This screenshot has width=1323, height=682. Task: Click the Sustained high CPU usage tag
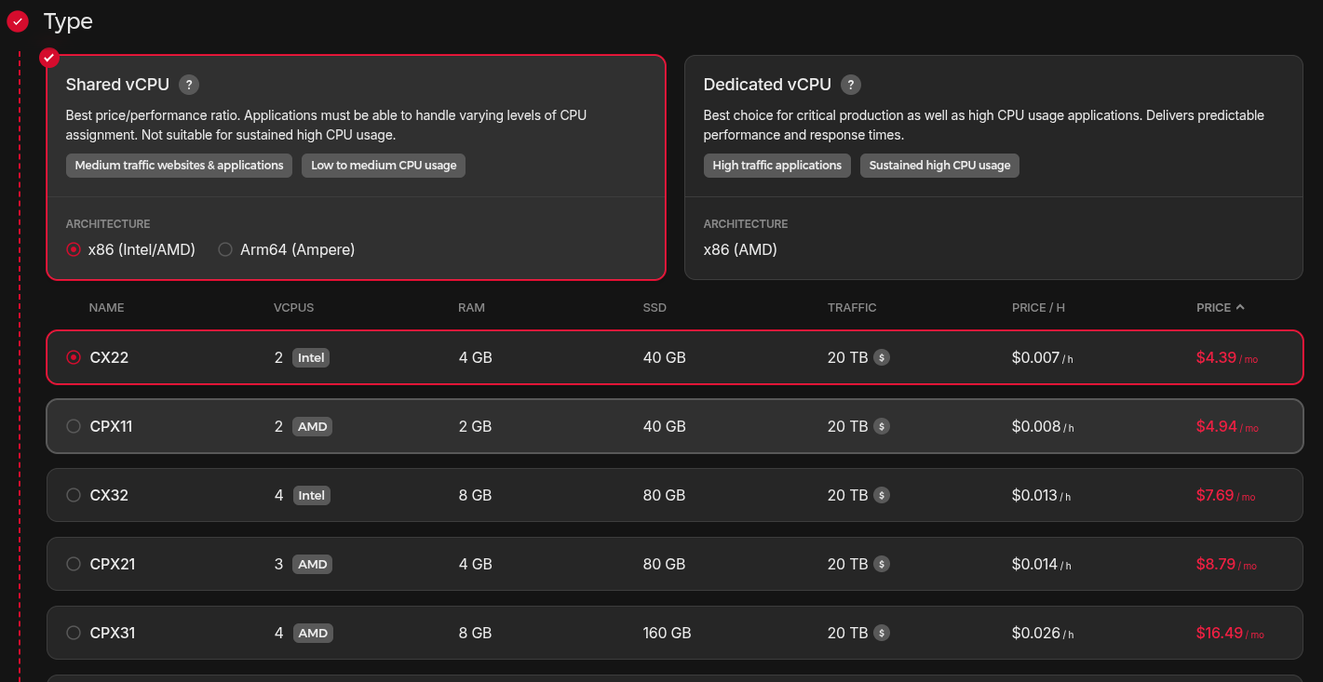(939, 166)
